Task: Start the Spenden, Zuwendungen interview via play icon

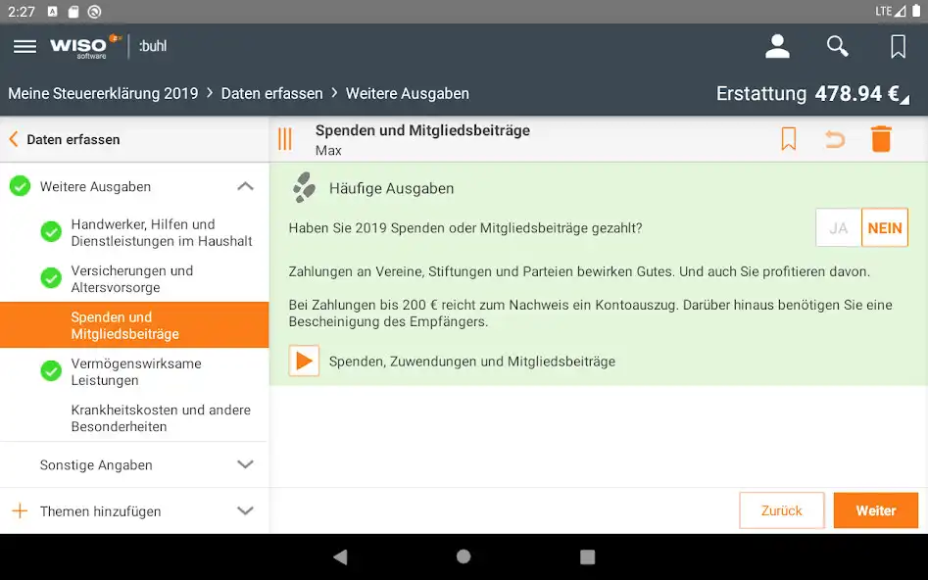Action: [304, 361]
